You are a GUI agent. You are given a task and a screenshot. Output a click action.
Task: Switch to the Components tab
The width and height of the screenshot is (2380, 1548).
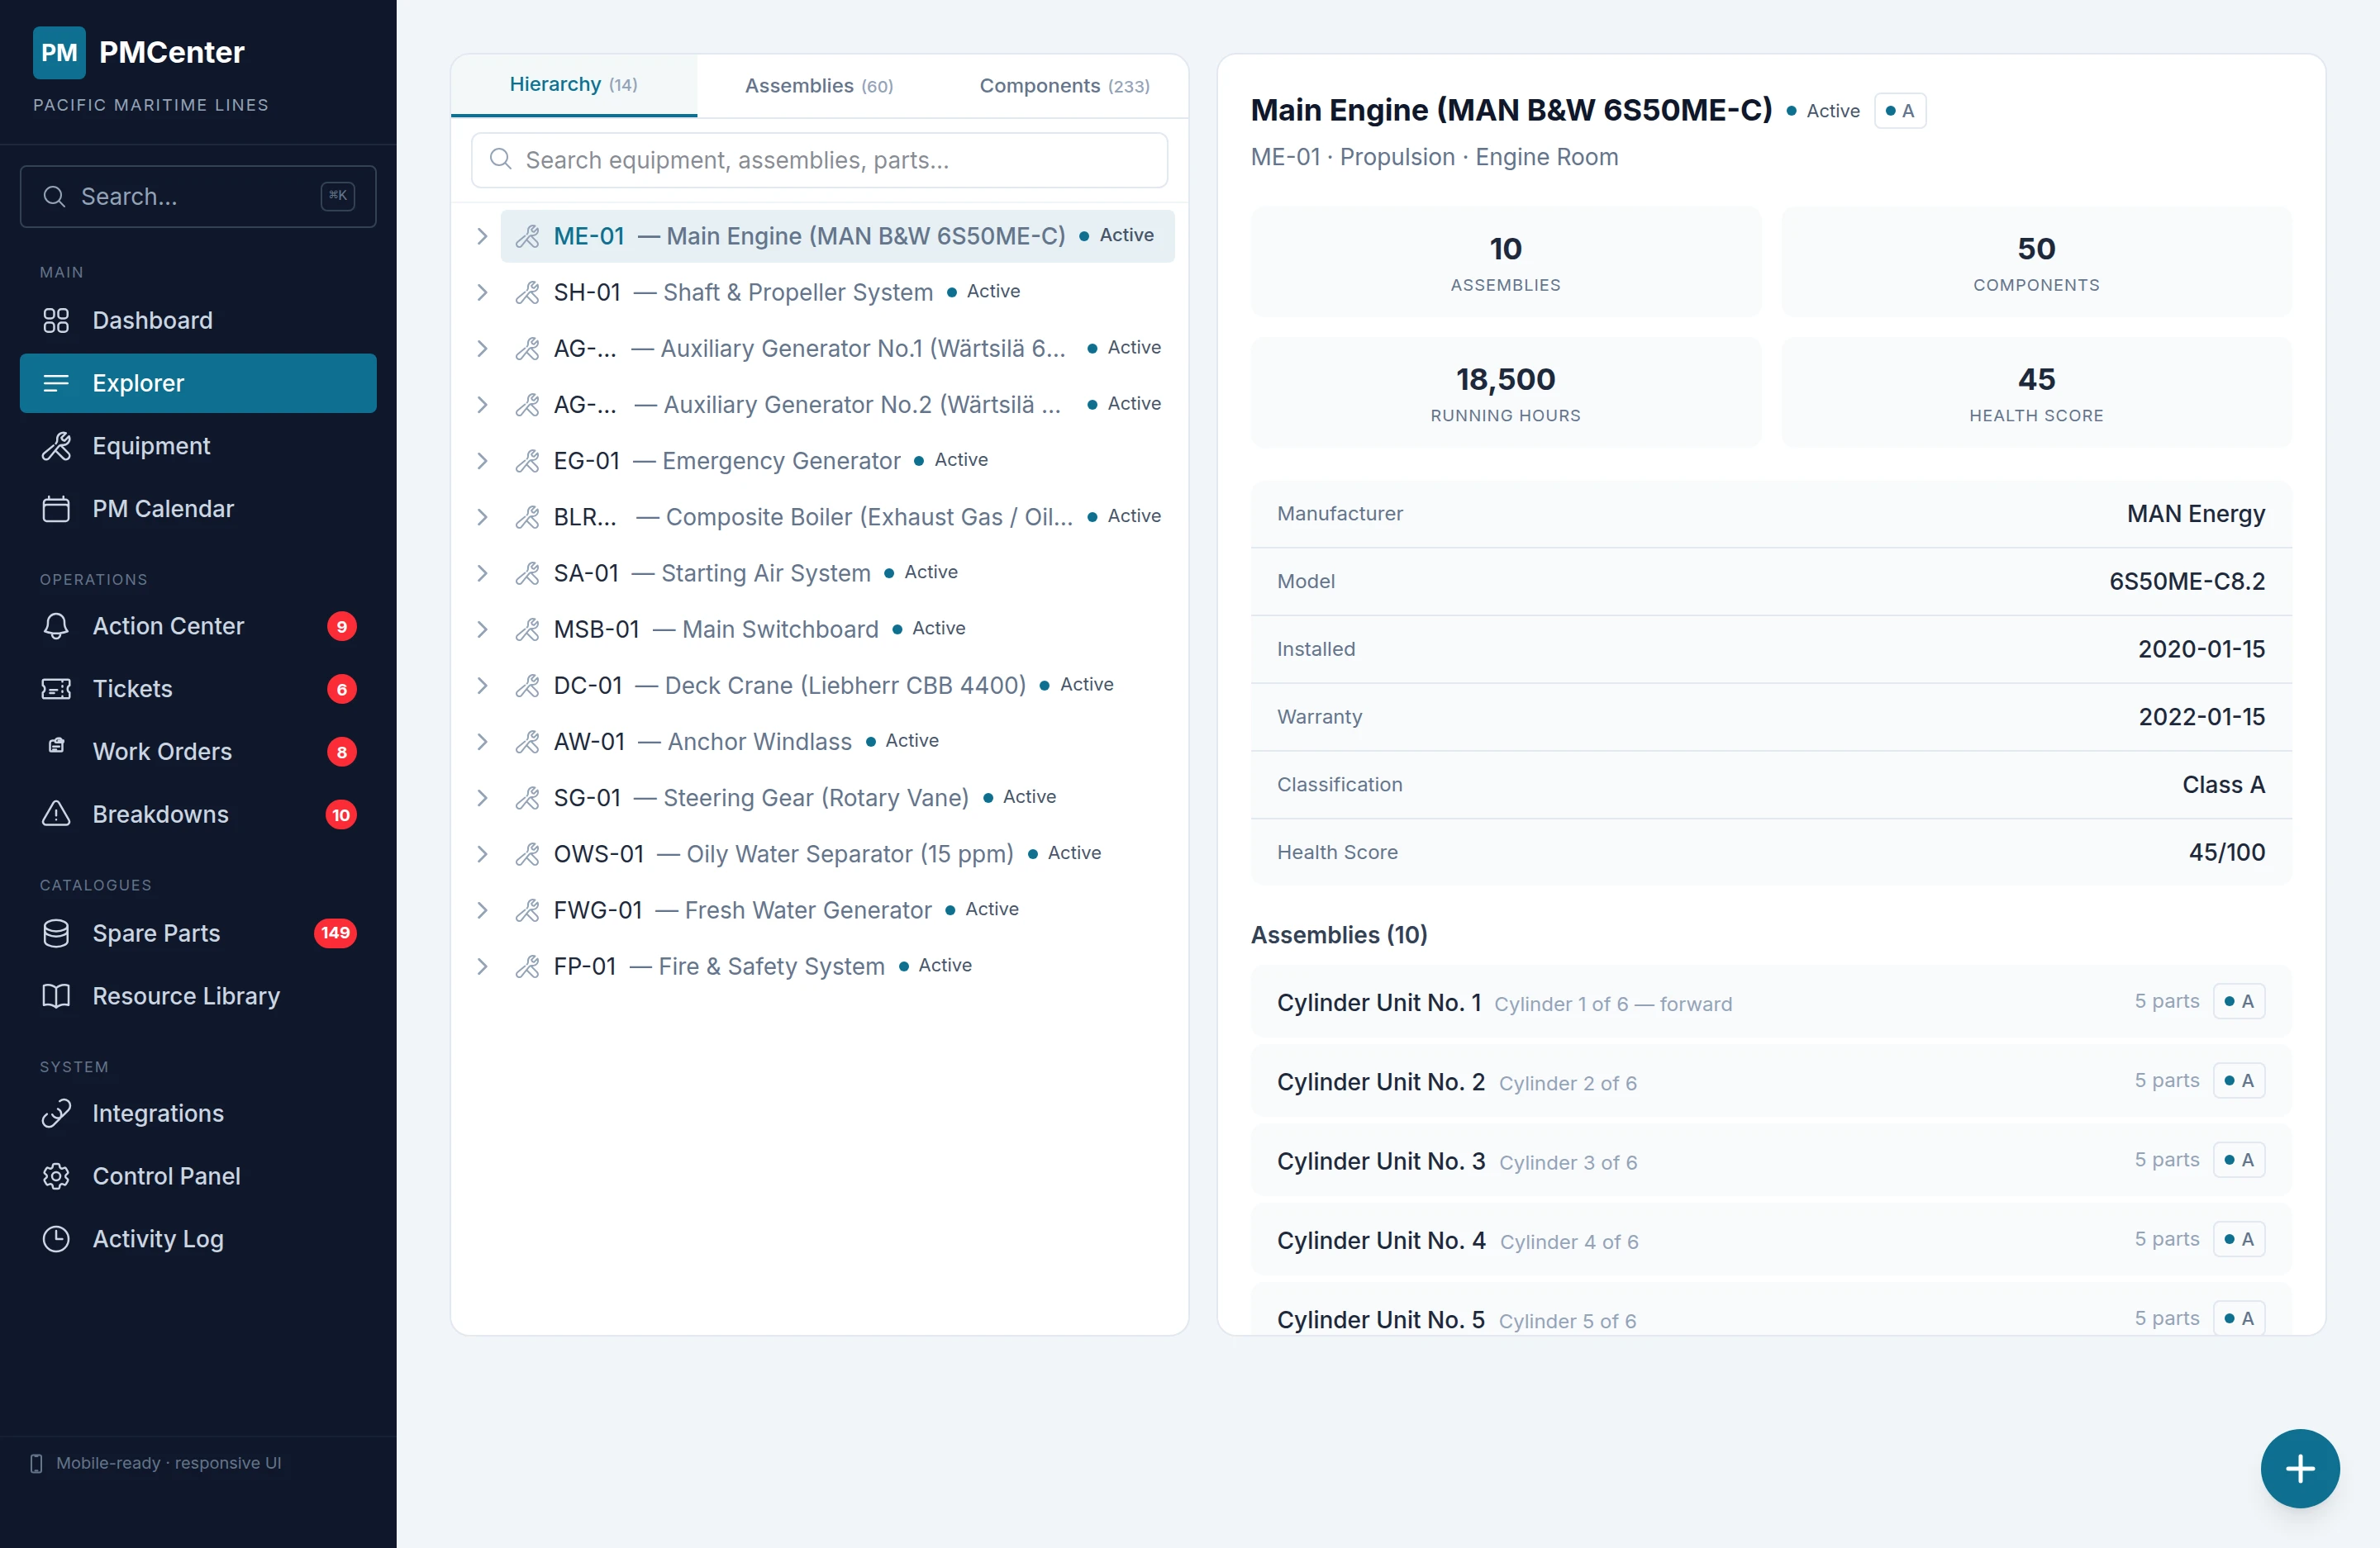pos(1063,86)
